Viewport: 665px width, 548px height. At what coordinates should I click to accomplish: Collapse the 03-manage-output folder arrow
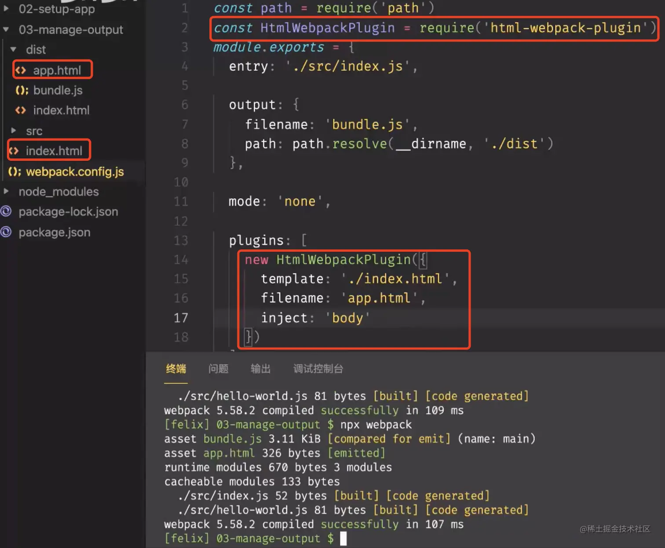(6, 29)
